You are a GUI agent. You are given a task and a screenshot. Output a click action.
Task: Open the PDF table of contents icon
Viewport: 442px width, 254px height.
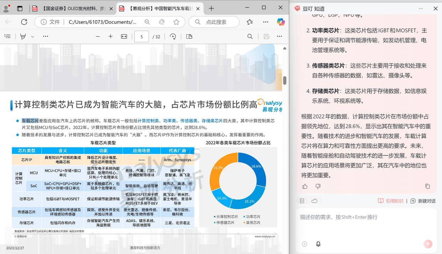pyautogui.click(x=8, y=36)
